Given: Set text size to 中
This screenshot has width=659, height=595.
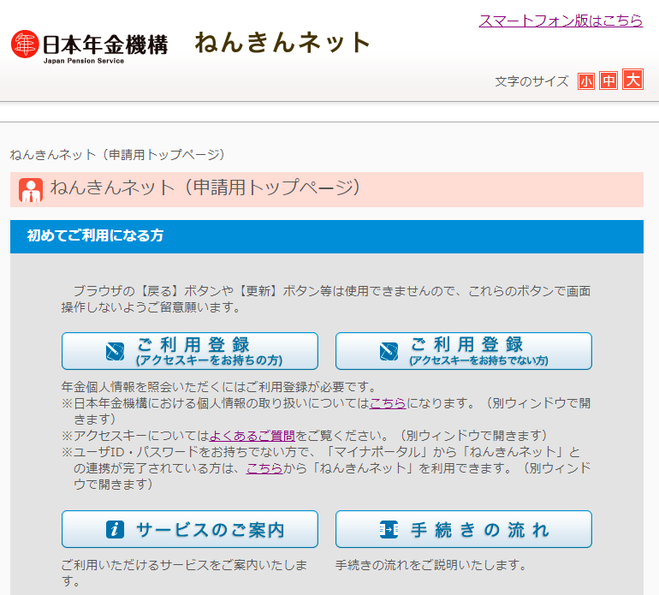Looking at the screenshot, I should (x=609, y=80).
